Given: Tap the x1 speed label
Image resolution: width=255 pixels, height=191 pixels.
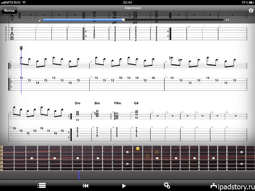Looking at the screenshot, I should coord(227,19).
